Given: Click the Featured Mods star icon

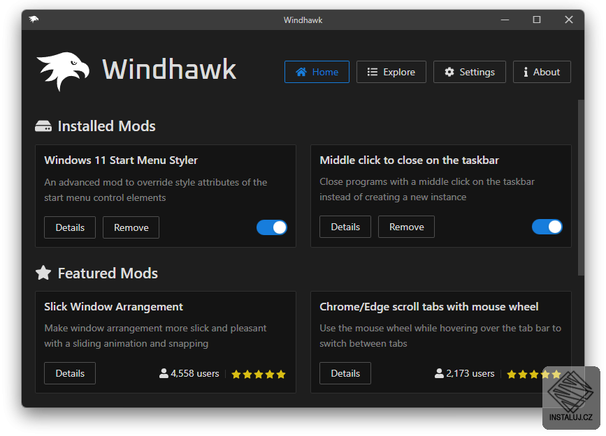Looking at the screenshot, I should click(x=43, y=273).
